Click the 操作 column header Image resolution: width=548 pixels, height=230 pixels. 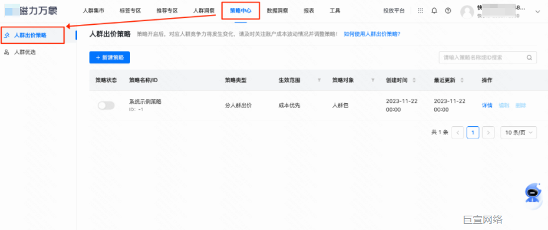click(x=487, y=80)
